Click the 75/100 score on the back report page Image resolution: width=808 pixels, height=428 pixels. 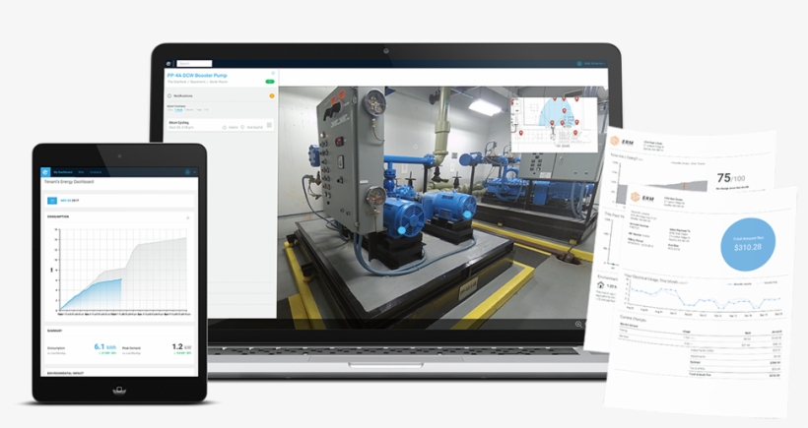coord(731,178)
